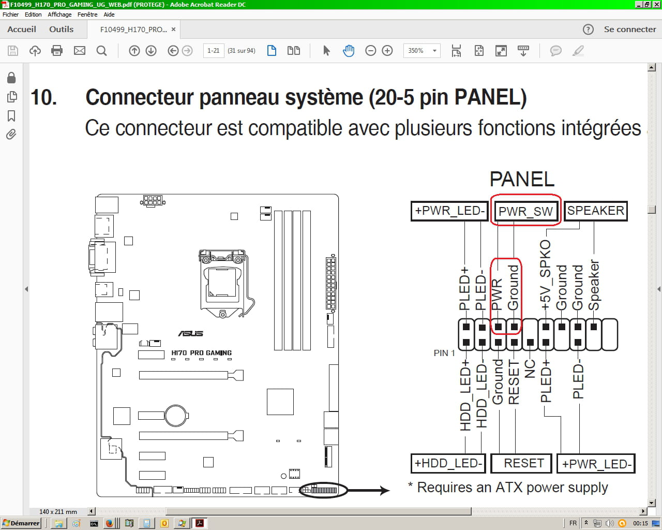Toggle the hand pan tool
This screenshot has width=662, height=530.
(349, 51)
